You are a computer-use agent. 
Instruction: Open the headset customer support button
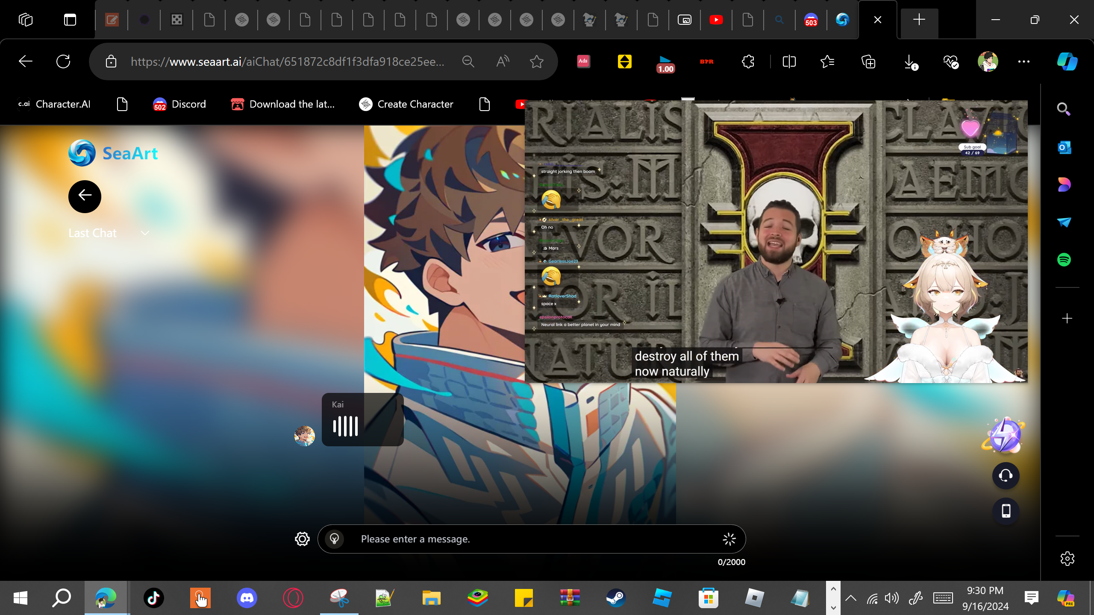(1006, 475)
